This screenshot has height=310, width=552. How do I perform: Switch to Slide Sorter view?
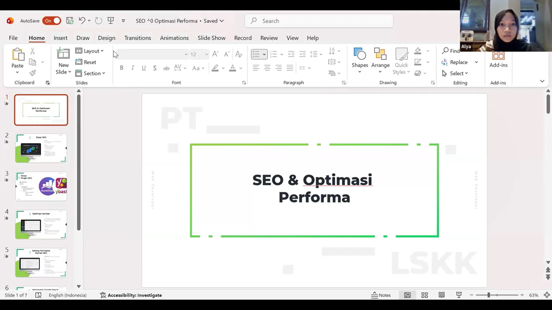pos(425,295)
